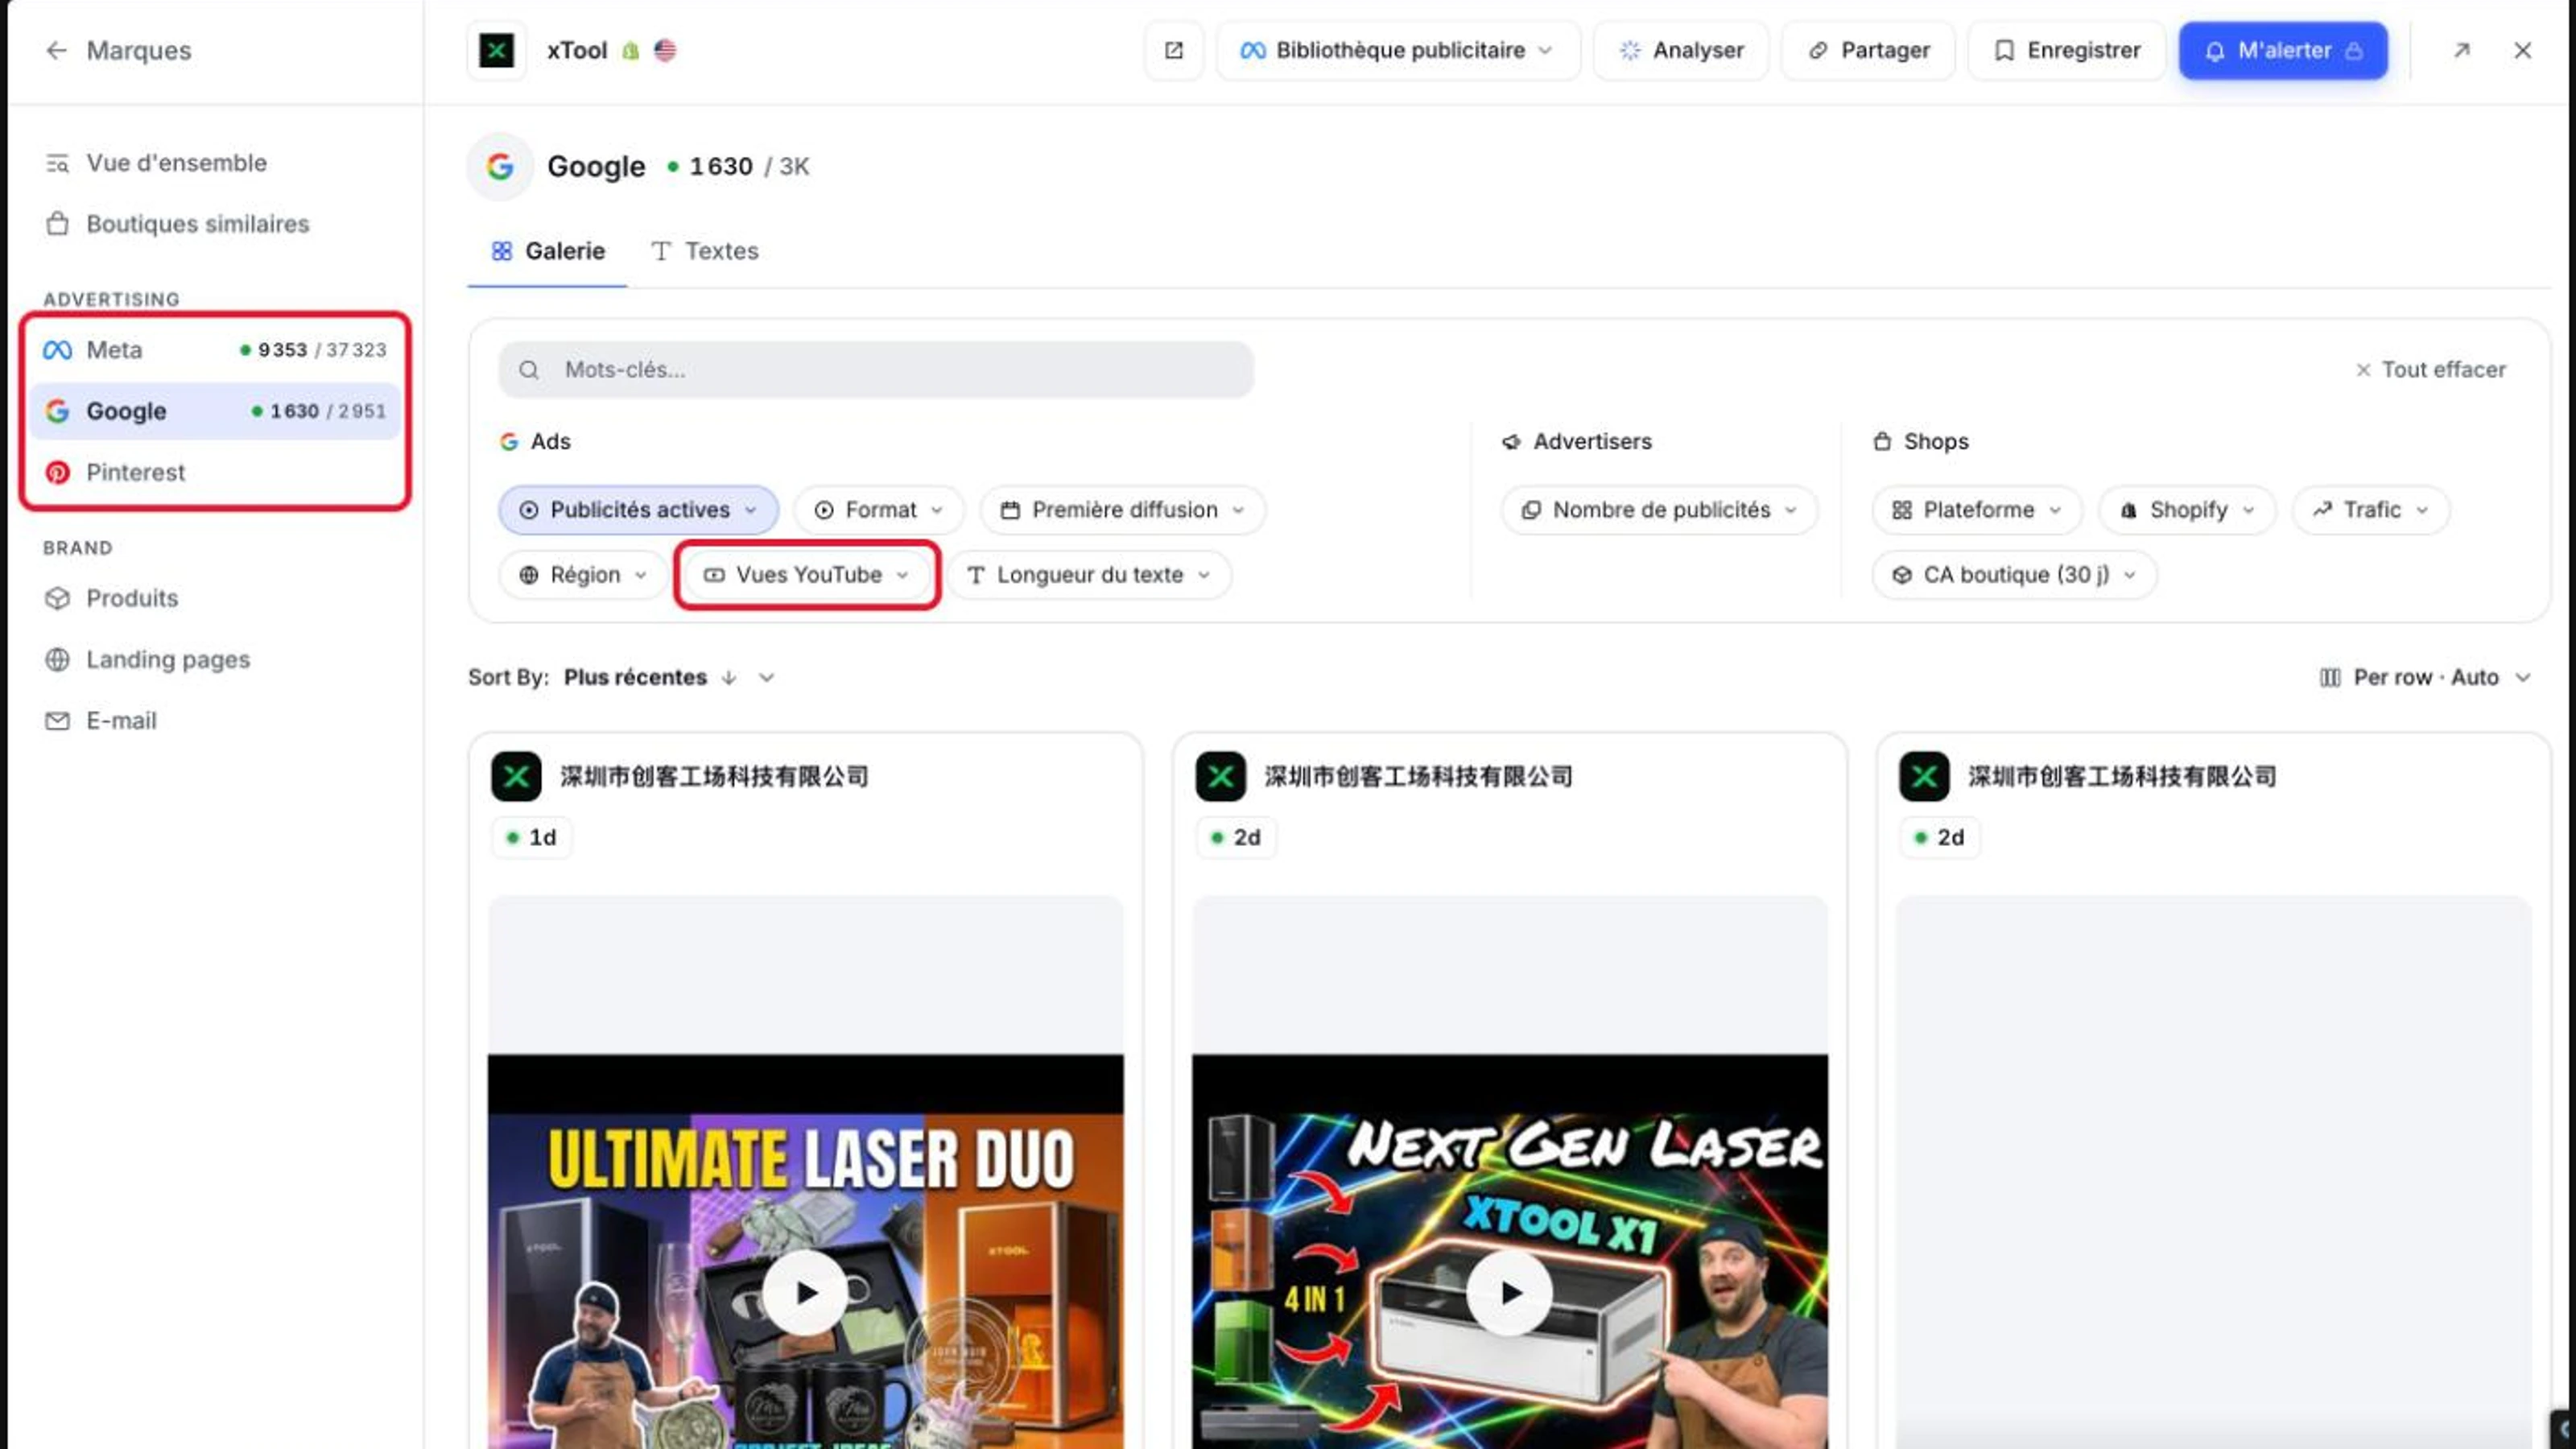Click the US flag beside xTool
2576x1449 pixels.
coord(665,50)
